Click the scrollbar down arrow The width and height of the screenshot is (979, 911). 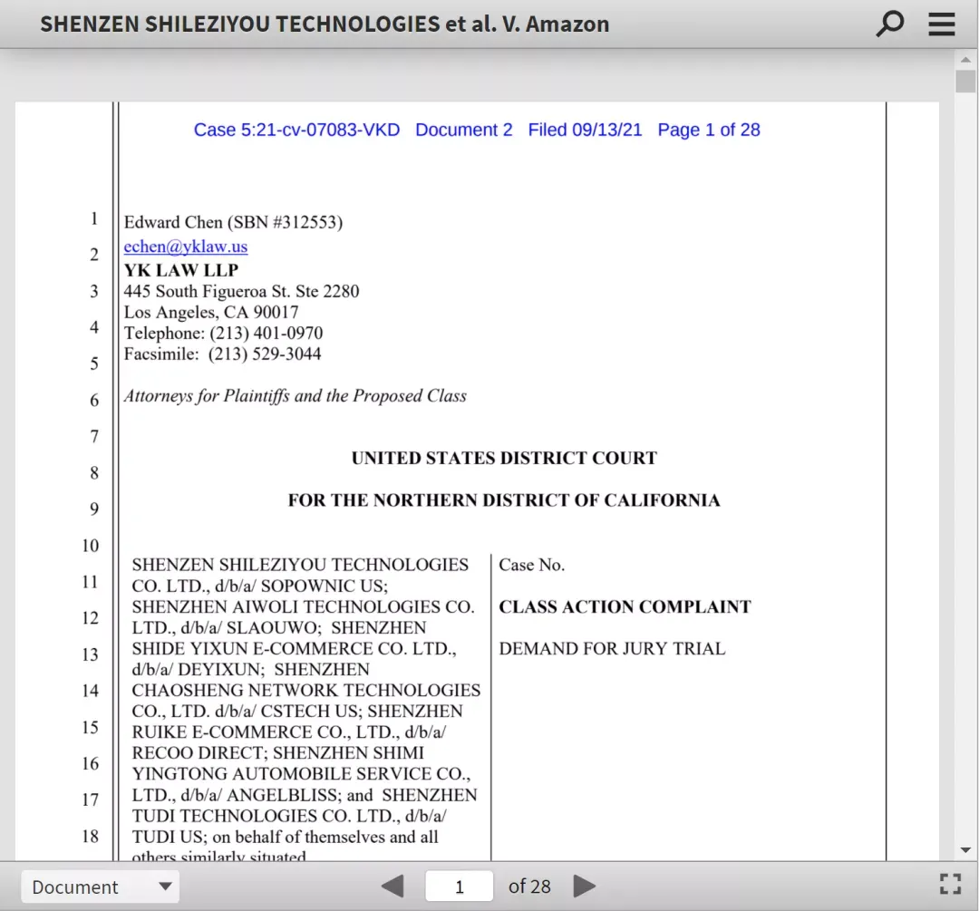[966, 849]
